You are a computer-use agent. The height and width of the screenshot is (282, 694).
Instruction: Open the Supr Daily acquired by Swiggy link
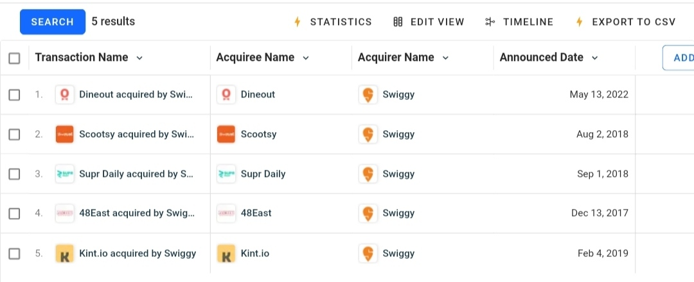click(x=136, y=174)
